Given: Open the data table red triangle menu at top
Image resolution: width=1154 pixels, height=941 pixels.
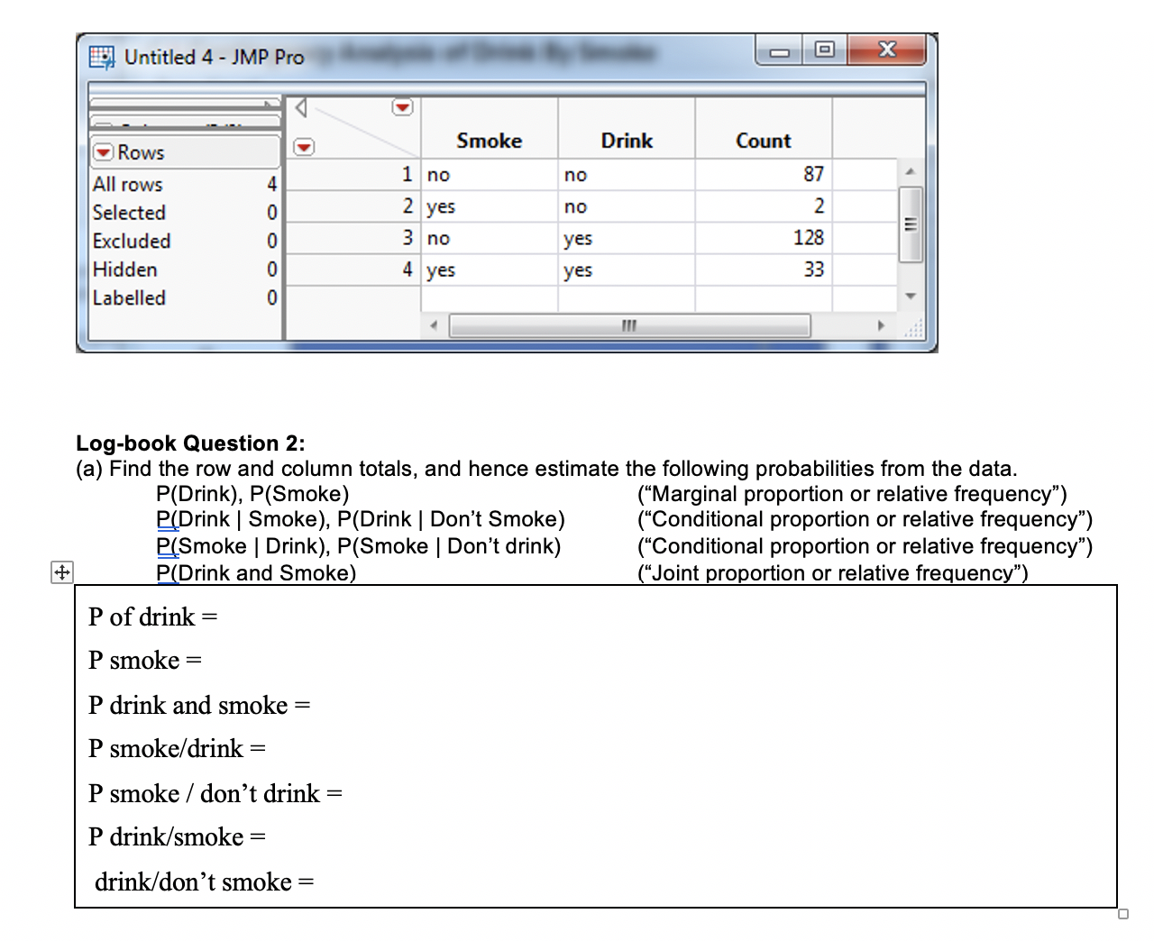Looking at the screenshot, I should pos(402,107).
